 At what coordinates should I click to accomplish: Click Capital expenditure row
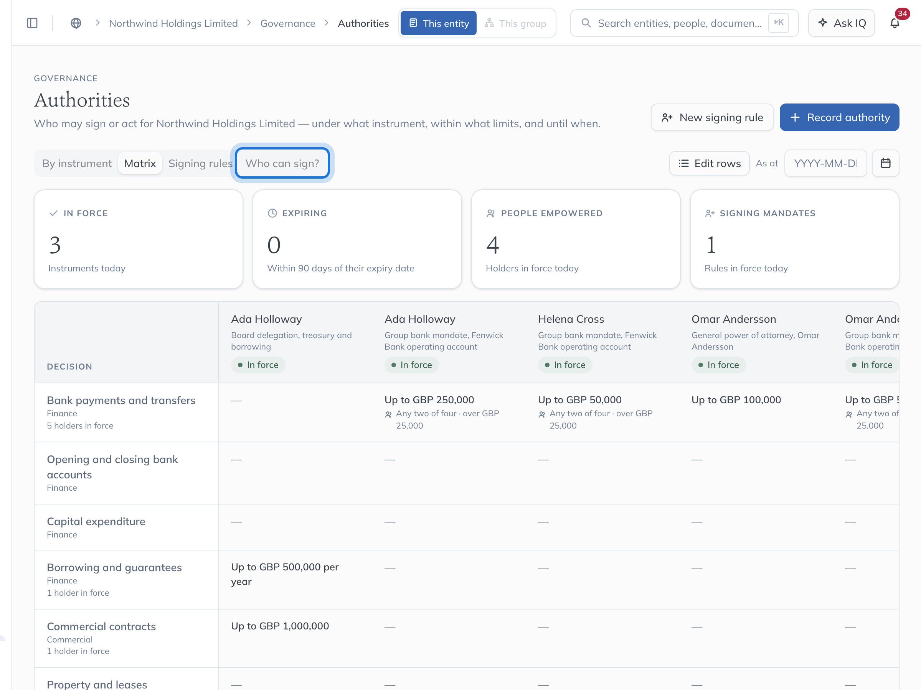tap(466, 527)
